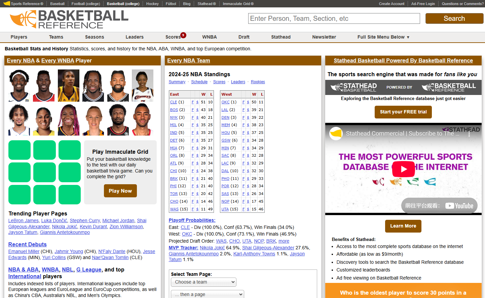Play the Stathead commercial video
Image resolution: width=485 pixels, height=298 pixels.
(403, 169)
